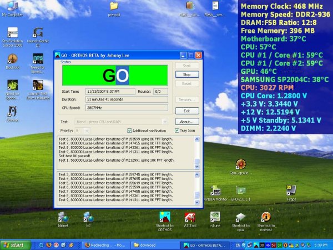The image size is (333, 250).
Task: Select the Shortcut to everest icon
Action: (x=266, y=222)
